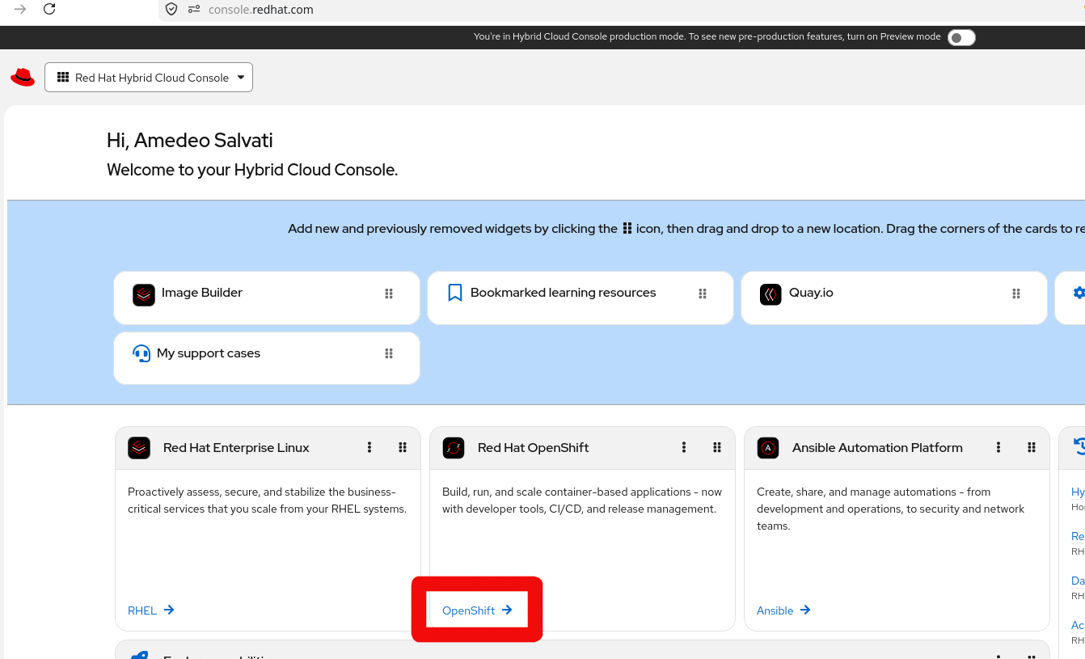Select the My support cases widget title
The width and height of the screenshot is (1085, 659).
[x=209, y=353]
